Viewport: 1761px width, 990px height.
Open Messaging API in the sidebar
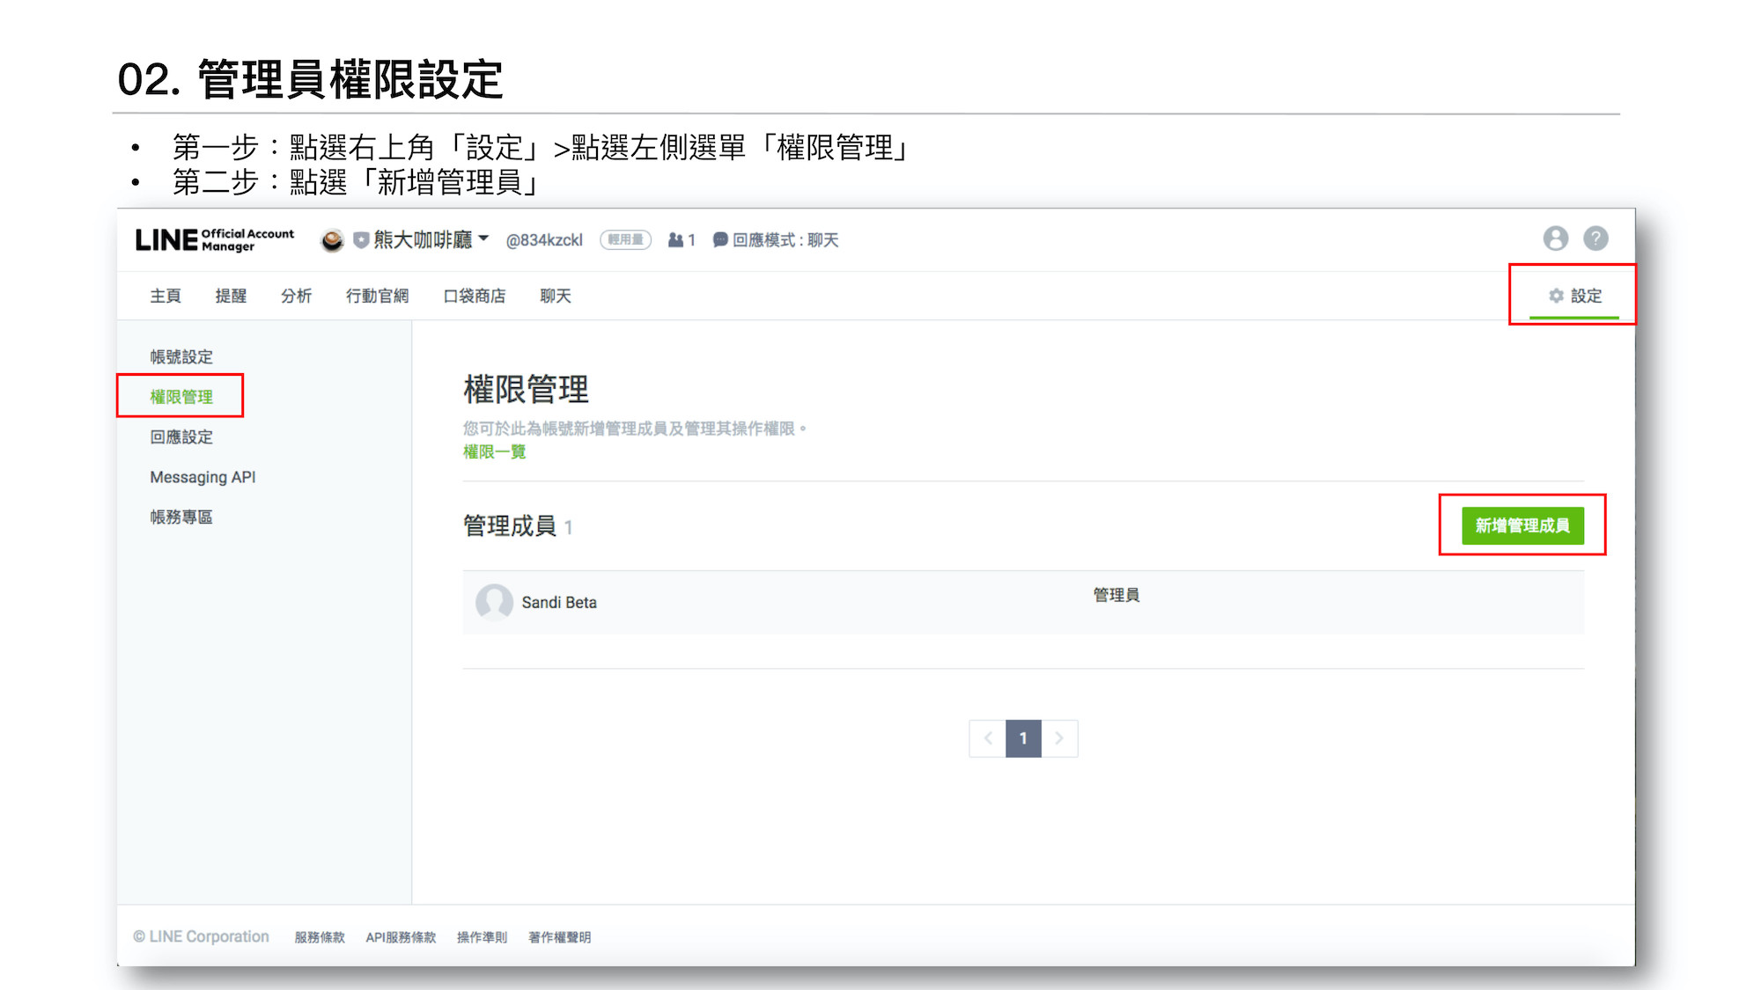[203, 477]
